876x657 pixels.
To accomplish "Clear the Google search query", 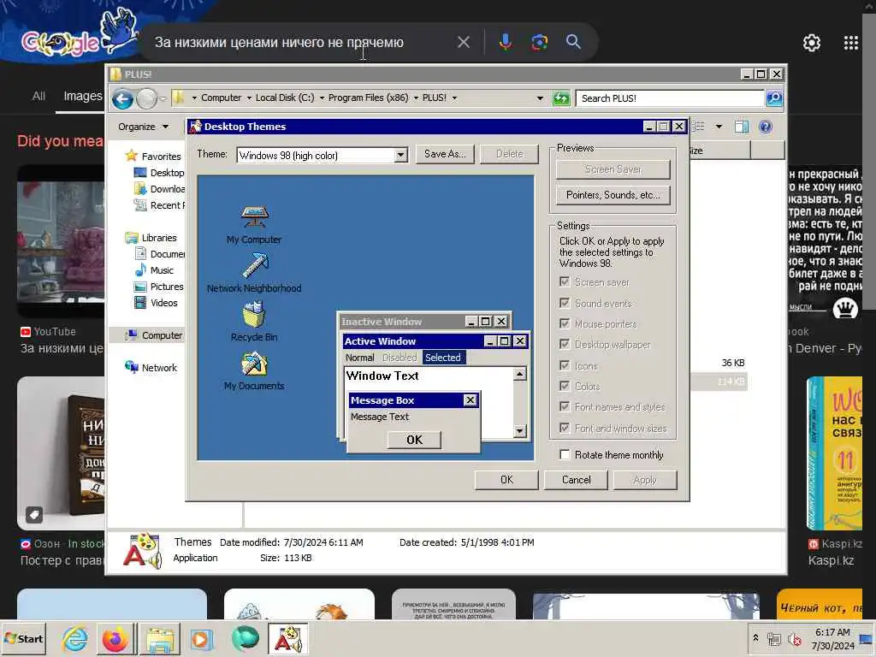I will [x=463, y=42].
